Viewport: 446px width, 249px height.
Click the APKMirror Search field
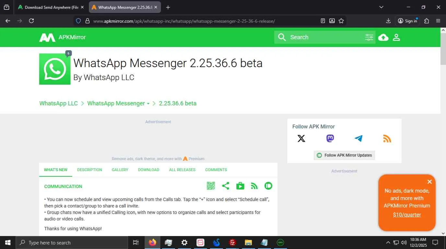(x=325, y=37)
